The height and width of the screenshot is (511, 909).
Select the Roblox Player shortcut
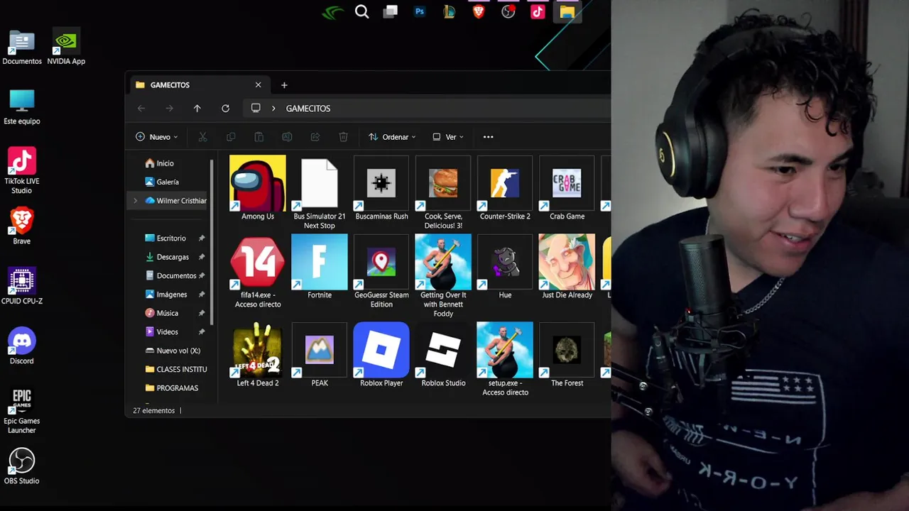point(381,355)
